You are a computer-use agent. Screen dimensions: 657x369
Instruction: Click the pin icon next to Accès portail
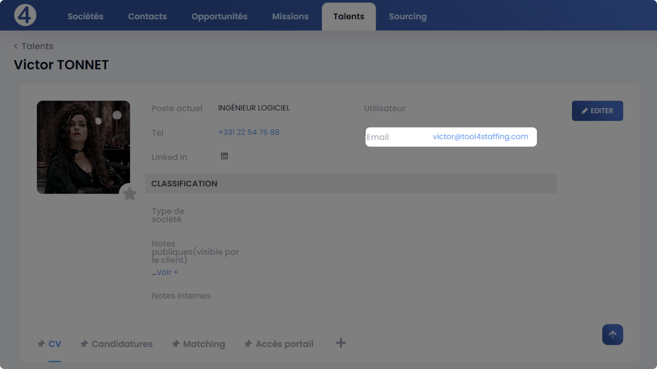point(248,344)
